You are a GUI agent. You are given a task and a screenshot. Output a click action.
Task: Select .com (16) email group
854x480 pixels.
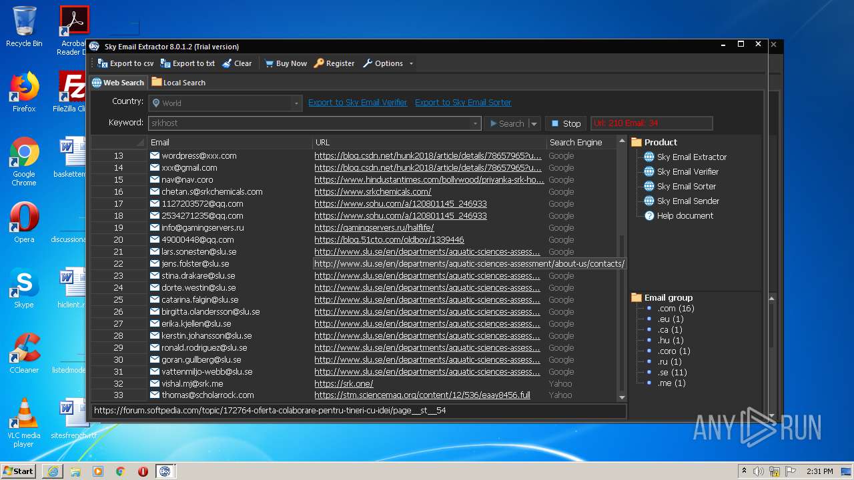(x=676, y=309)
